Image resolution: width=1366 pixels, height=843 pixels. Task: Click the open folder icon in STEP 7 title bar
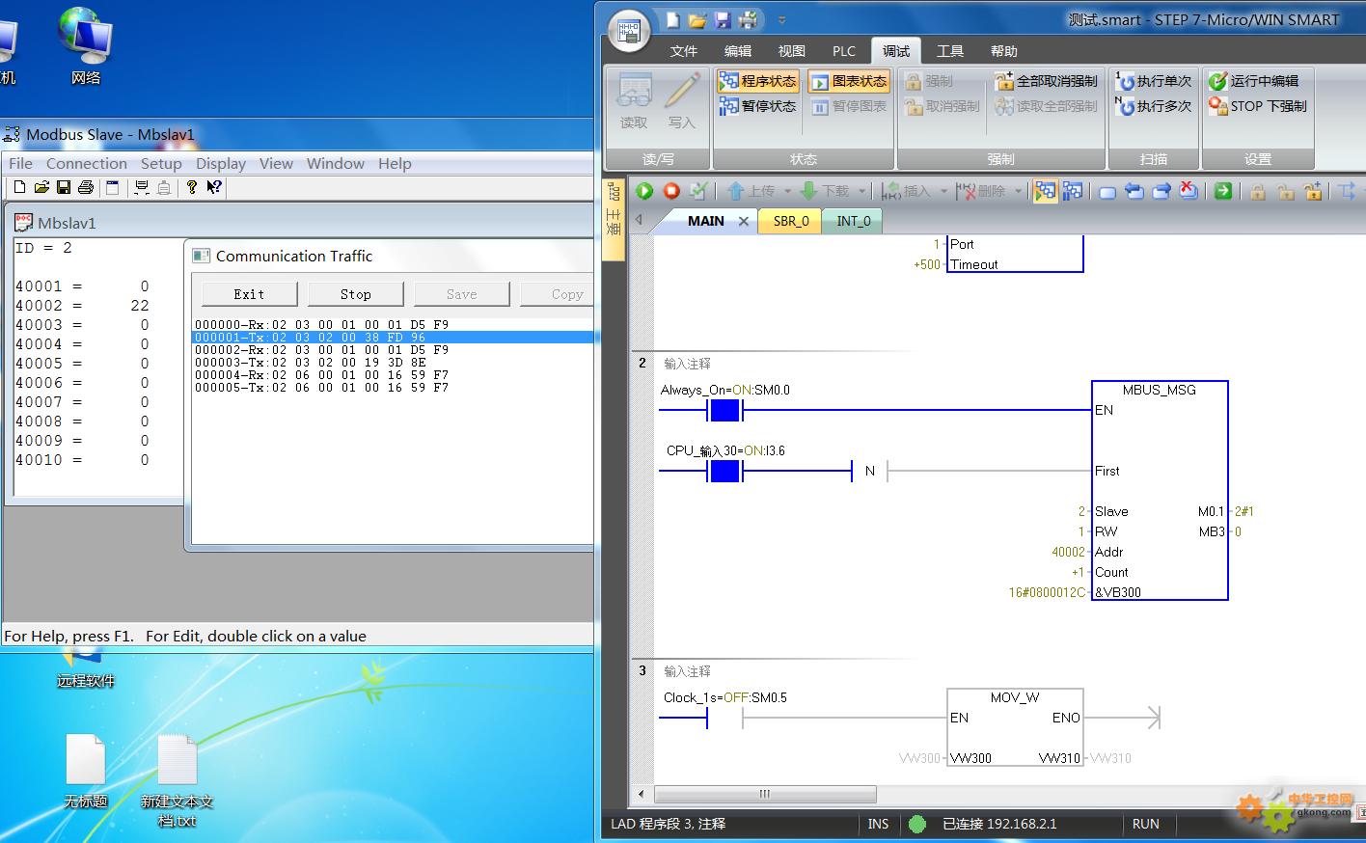coord(697,19)
